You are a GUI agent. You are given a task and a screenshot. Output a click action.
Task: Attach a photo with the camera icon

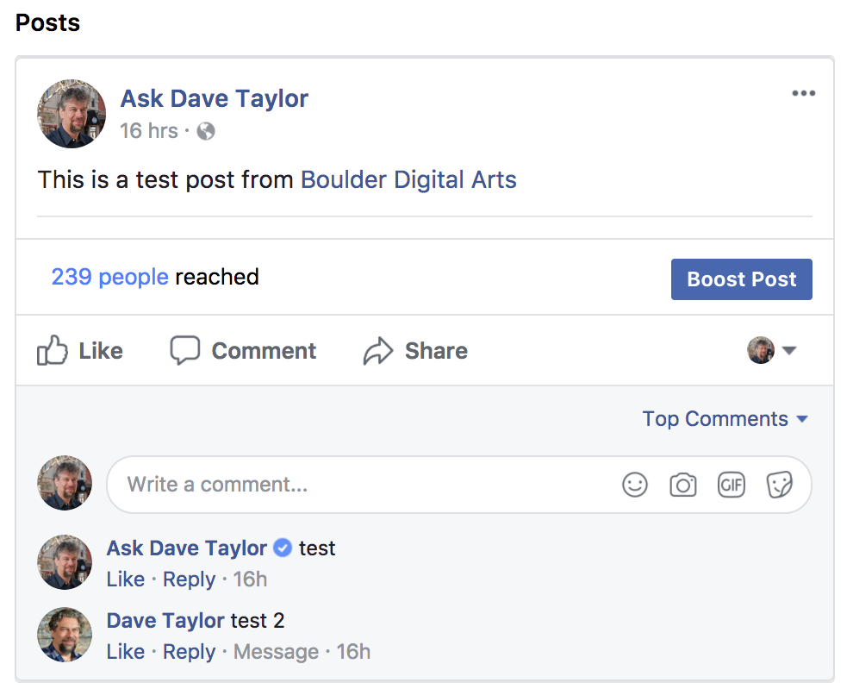pos(682,485)
